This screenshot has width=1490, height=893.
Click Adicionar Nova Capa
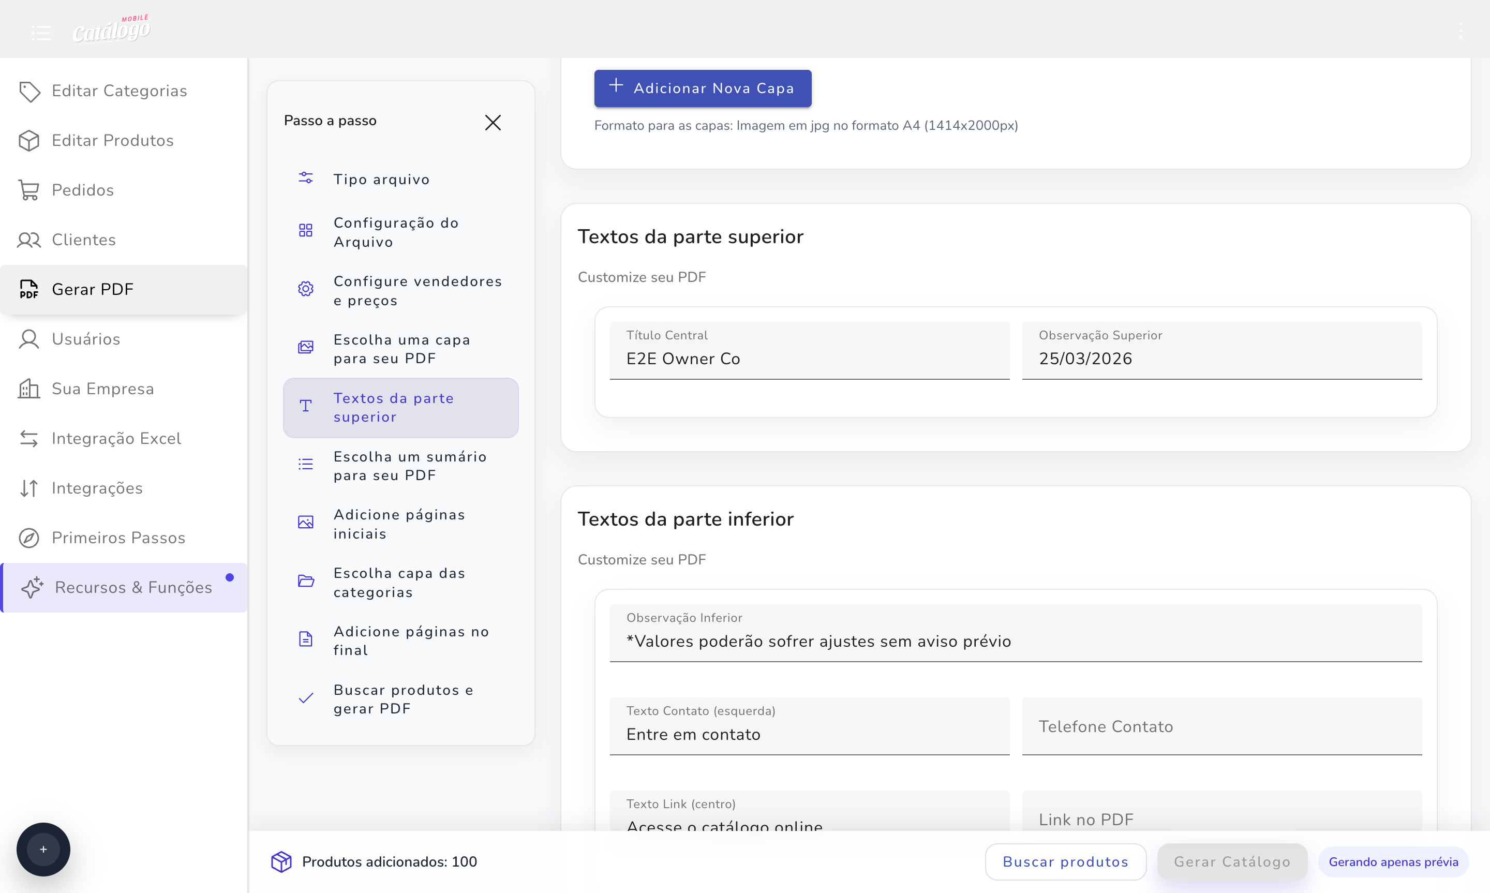click(702, 88)
